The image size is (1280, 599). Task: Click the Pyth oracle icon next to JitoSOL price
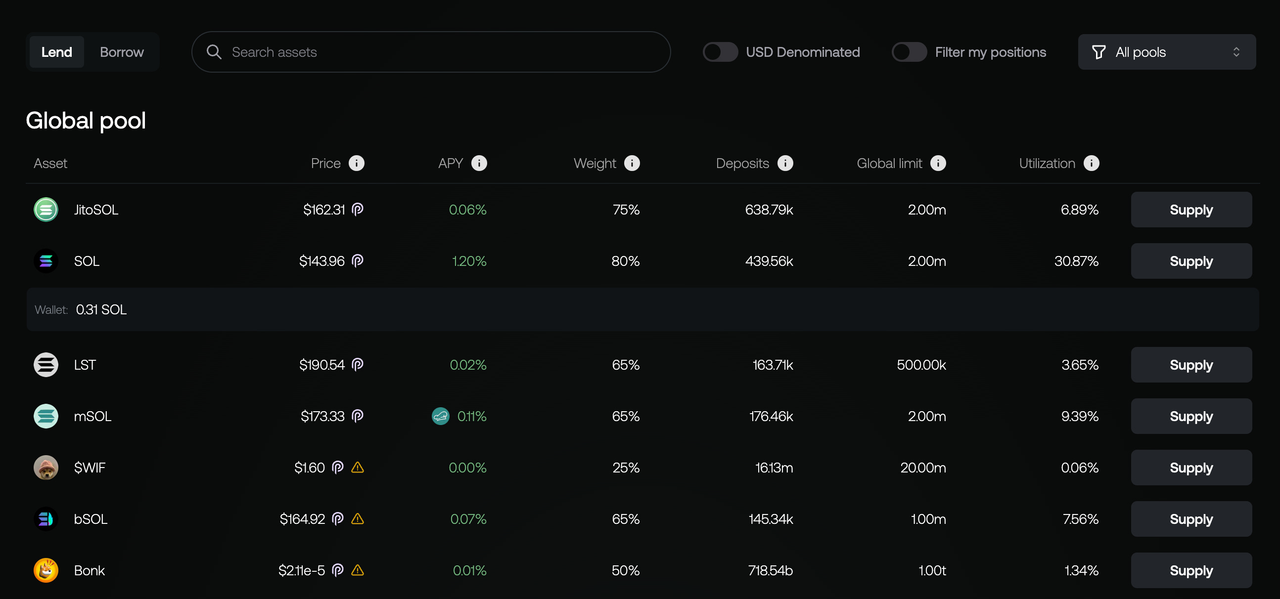point(357,210)
